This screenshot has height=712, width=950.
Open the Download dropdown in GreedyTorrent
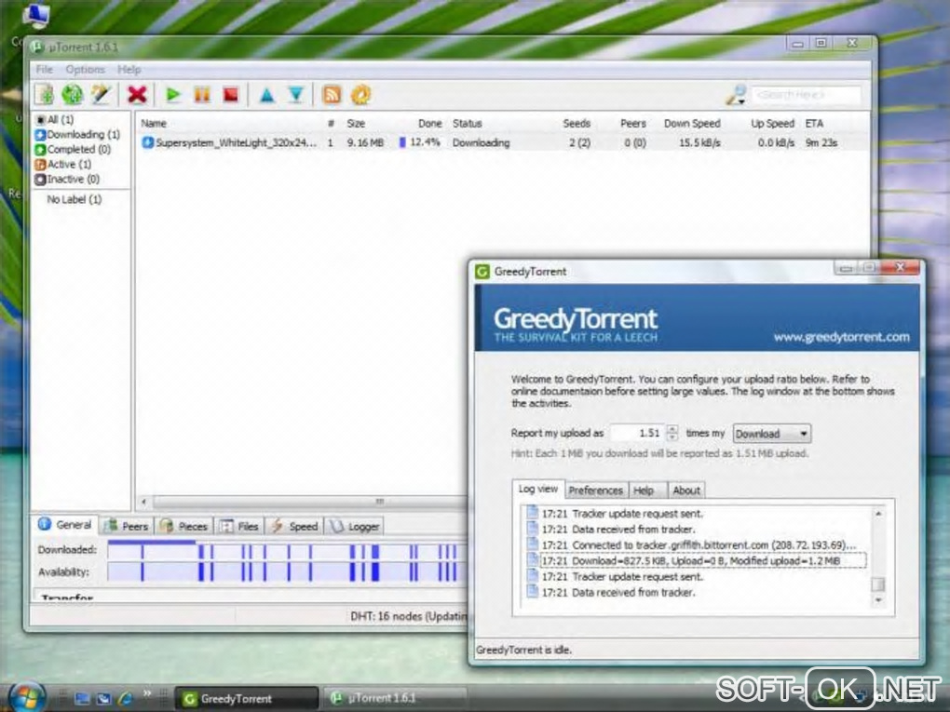point(771,434)
